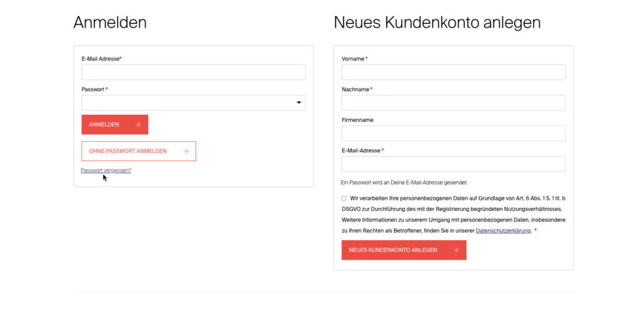The height and width of the screenshot is (309, 640).
Task: Click arrow icon on Neues Kundenkonto Anlegen
Action: 456,250
